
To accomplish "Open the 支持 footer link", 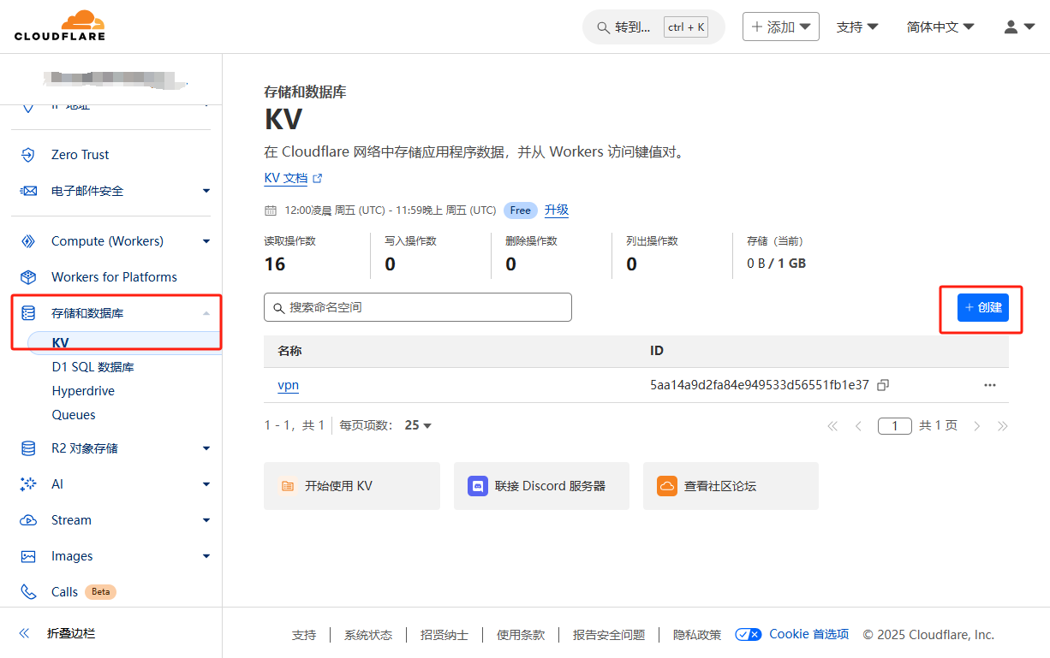I will (x=304, y=635).
